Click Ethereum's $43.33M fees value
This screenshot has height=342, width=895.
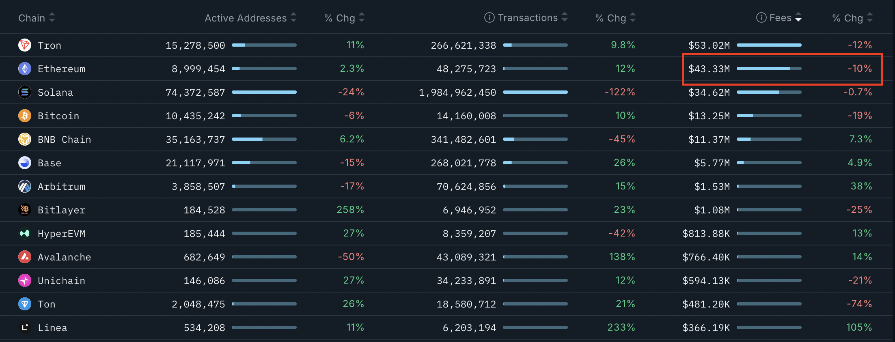pos(709,69)
